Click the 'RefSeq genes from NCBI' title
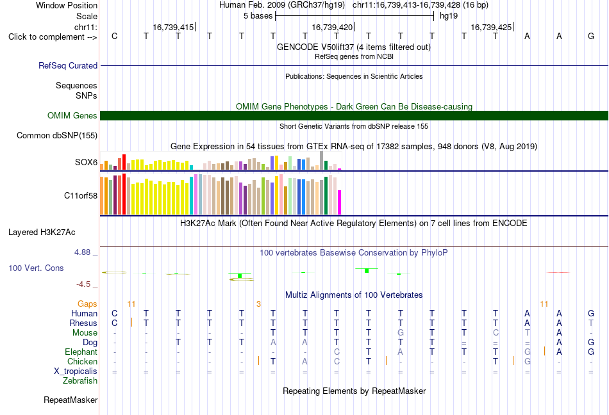This screenshot has height=415, width=609. pyautogui.click(x=354, y=56)
